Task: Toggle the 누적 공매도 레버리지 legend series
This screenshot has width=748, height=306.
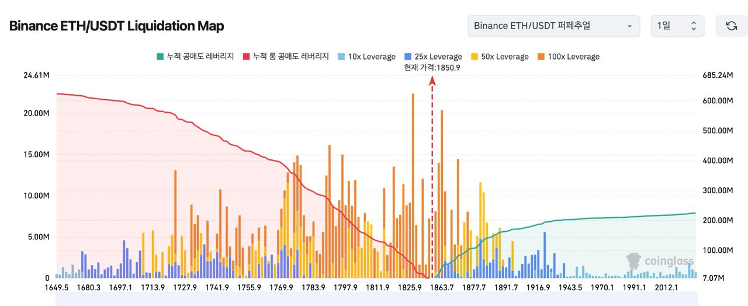Action: pos(195,57)
